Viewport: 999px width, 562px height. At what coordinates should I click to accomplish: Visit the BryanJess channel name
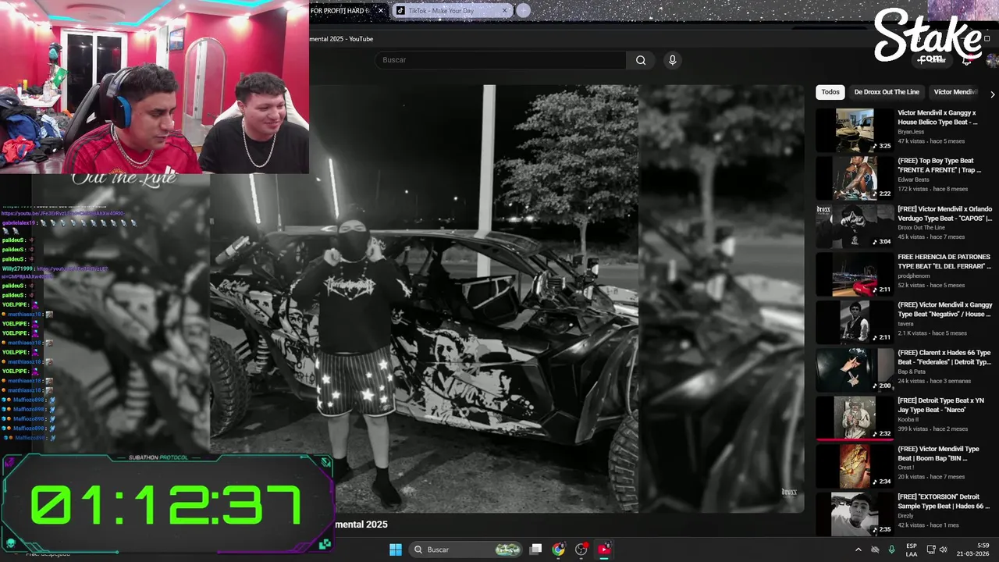pyautogui.click(x=911, y=132)
